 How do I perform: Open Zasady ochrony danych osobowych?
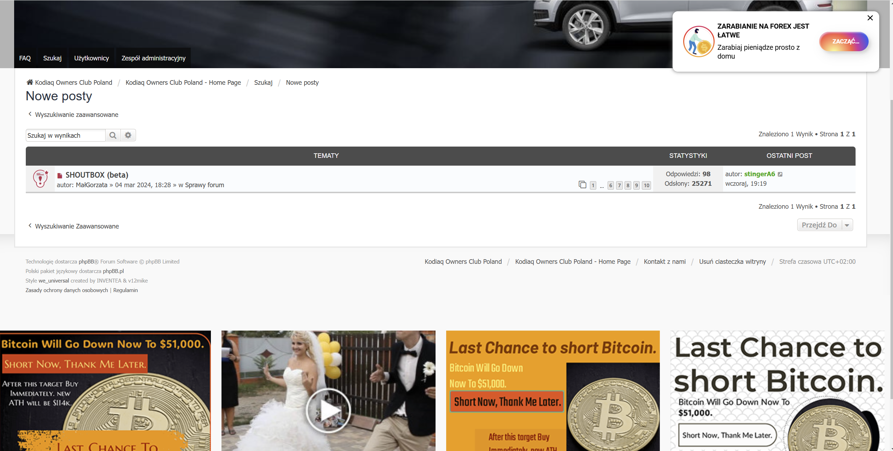67,290
